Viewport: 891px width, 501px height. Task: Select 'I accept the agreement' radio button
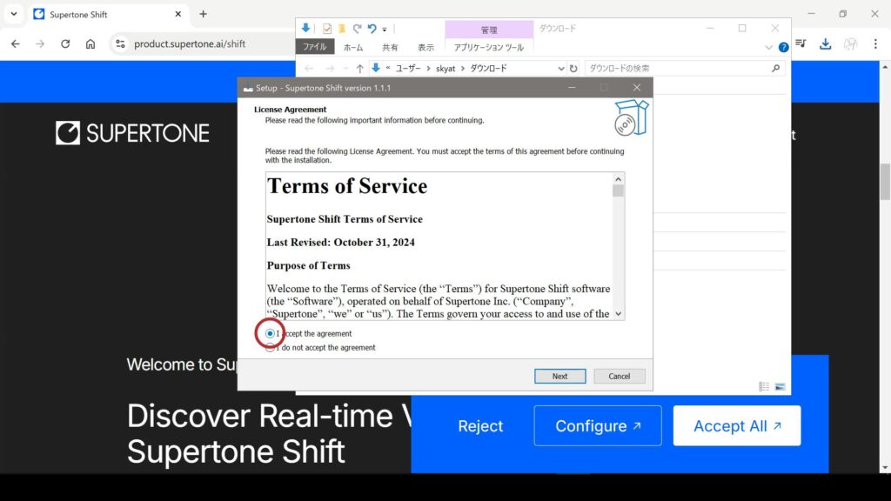click(271, 334)
